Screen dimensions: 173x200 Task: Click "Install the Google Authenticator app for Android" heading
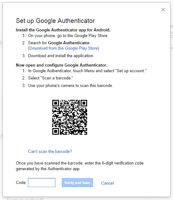(63, 30)
